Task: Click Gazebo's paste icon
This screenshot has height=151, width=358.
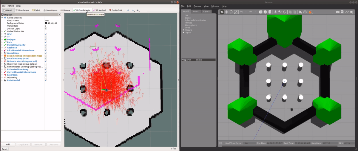Action: (x=295, y=12)
